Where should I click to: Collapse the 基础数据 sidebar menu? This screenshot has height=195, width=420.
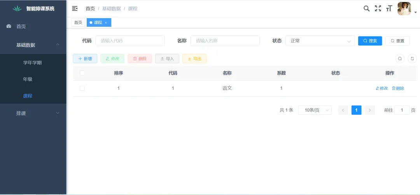coord(33,45)
